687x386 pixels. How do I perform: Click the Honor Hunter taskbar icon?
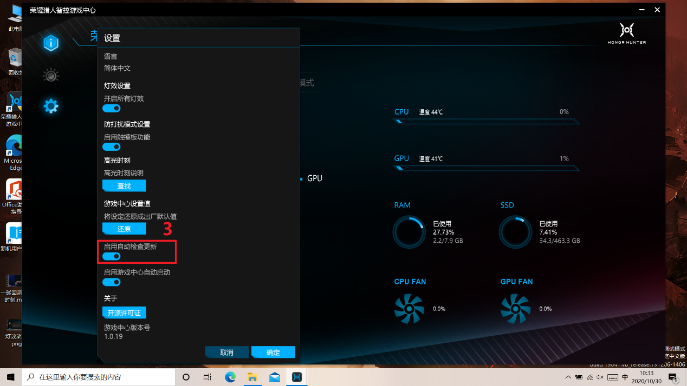[297, 377]
